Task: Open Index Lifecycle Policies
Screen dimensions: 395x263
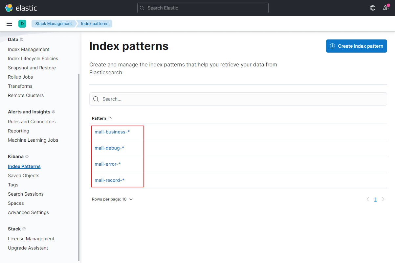Action: point(33,59)
